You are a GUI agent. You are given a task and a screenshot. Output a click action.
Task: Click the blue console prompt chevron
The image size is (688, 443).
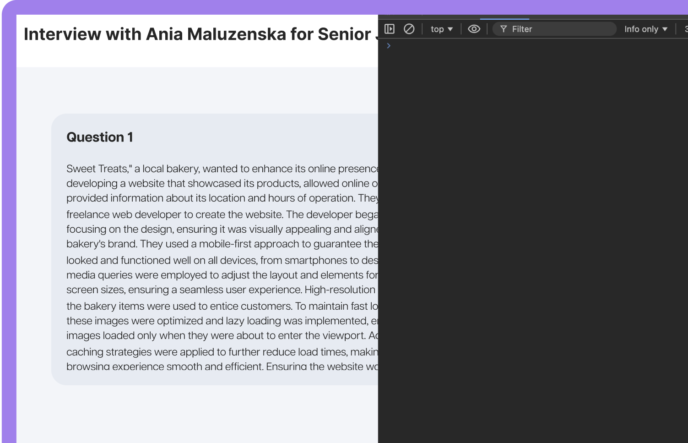click(389, 45)
